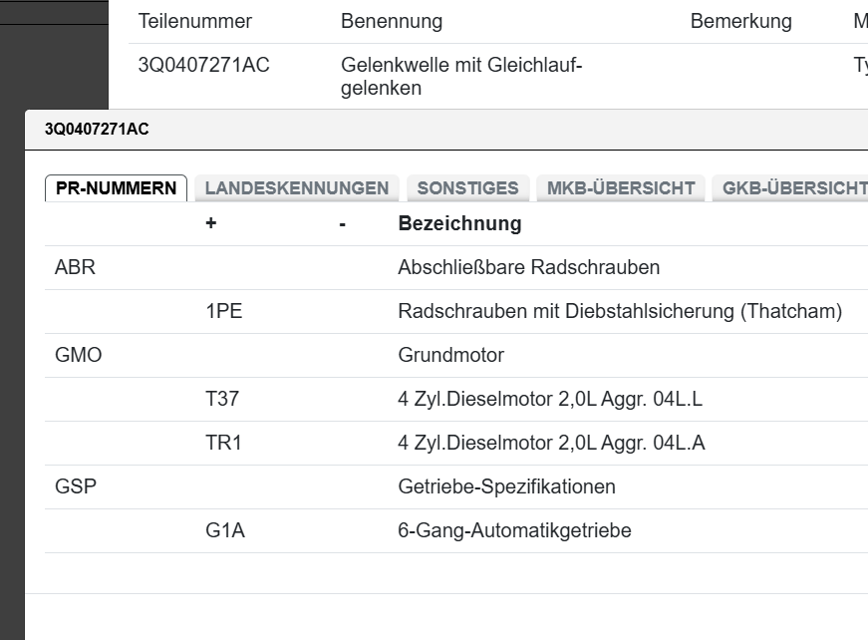868x640 pixels.
Task: Click the G1A 6-Gang-Automatikgetriebe row
Action: [x=225, y=530]
